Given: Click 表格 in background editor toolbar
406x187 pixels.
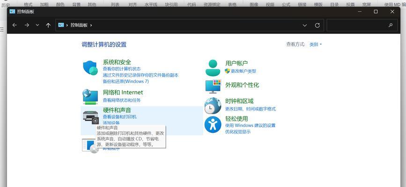Looking at the screenshot, I should 232,4.
